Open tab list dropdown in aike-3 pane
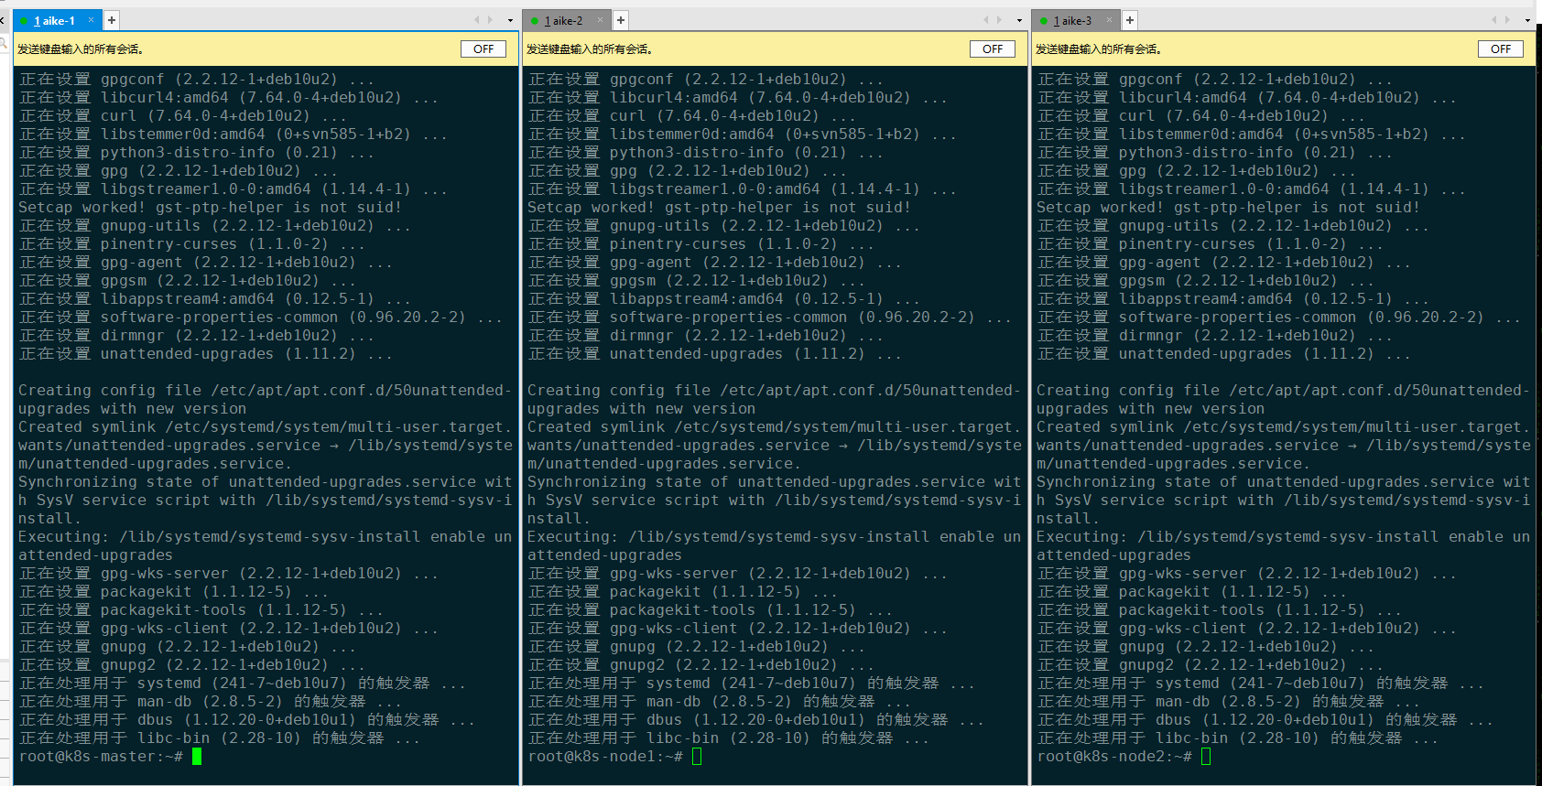1542x786 pixels. click(x=1527, y=20)
